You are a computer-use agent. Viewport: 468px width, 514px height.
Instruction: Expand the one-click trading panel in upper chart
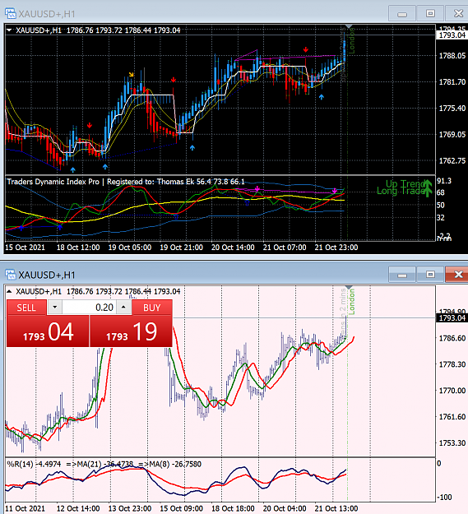click(9, 30)
